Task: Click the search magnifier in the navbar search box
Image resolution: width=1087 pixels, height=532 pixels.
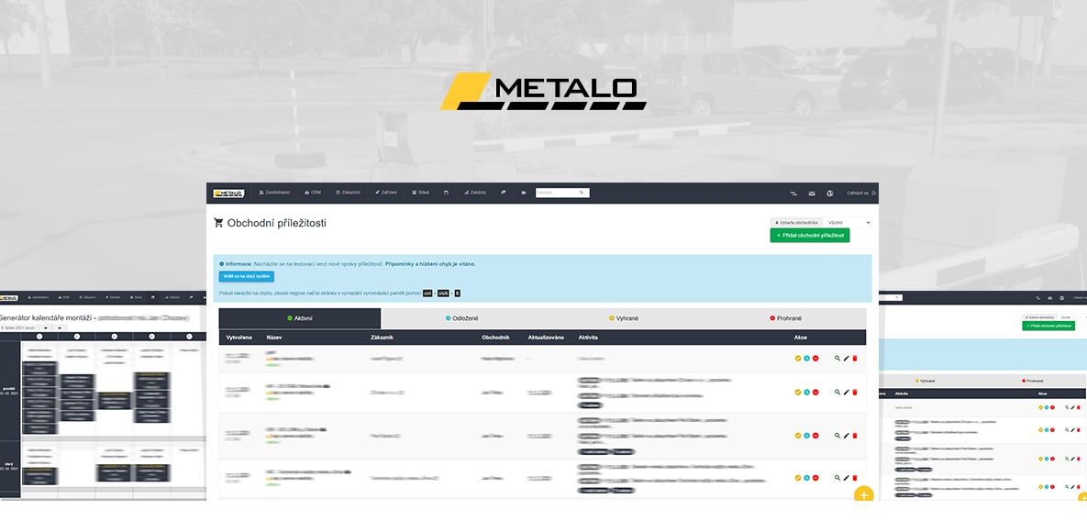Action: (x=582, y=192)
